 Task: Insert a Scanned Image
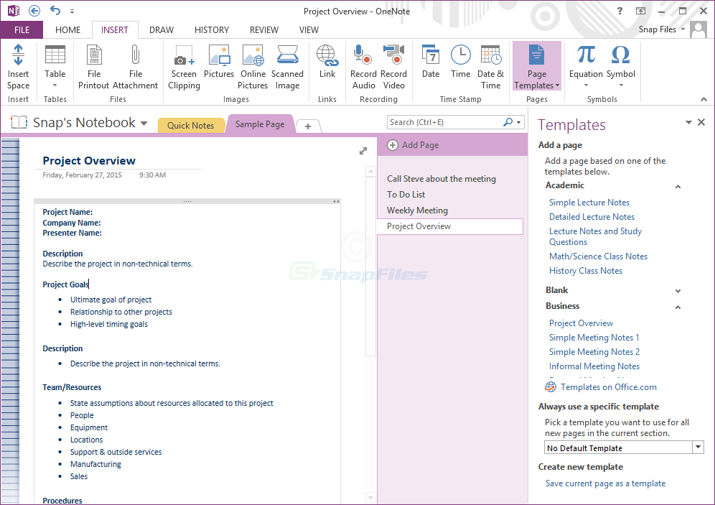click(x=287, y=67)
